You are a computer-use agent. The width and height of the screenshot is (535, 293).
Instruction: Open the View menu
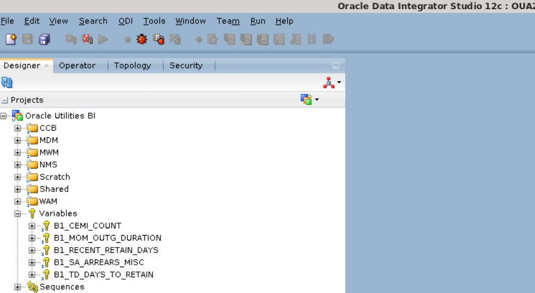coord(58,21)
